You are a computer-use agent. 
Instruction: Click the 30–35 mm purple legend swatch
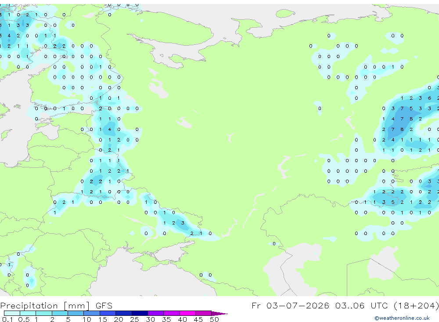pyautogui.click(x=155, y=313)
